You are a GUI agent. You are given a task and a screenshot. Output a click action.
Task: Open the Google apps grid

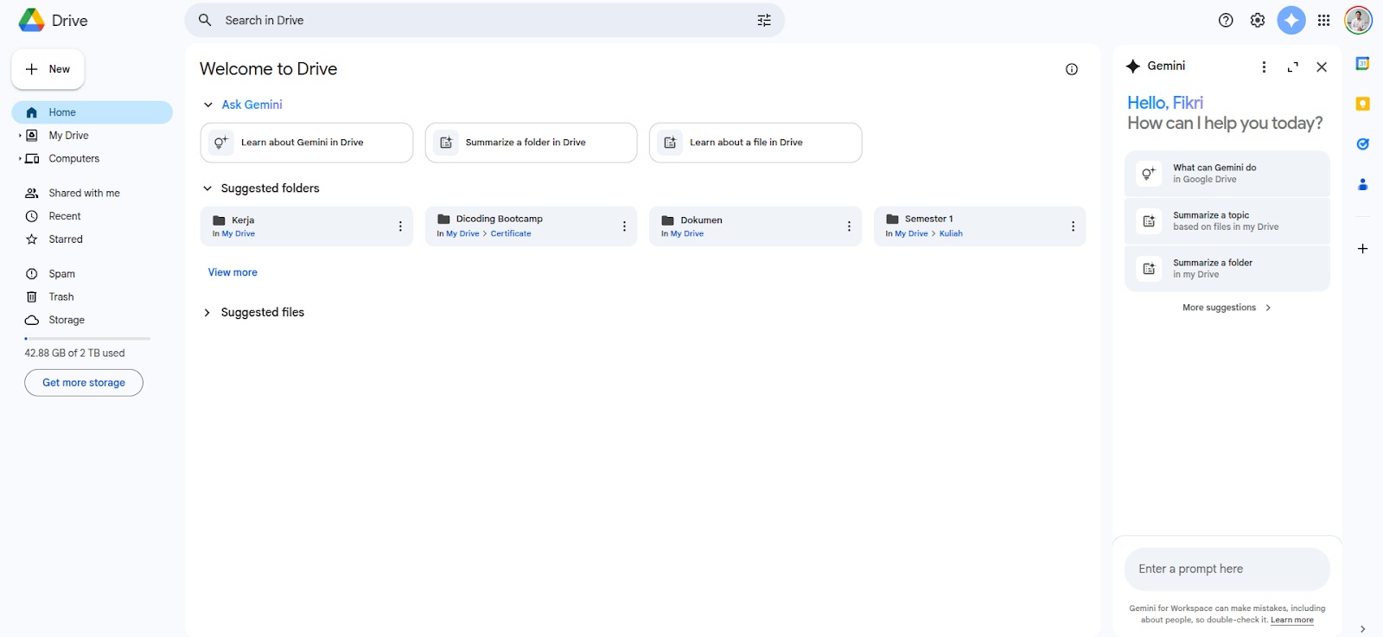[1323, 20]
